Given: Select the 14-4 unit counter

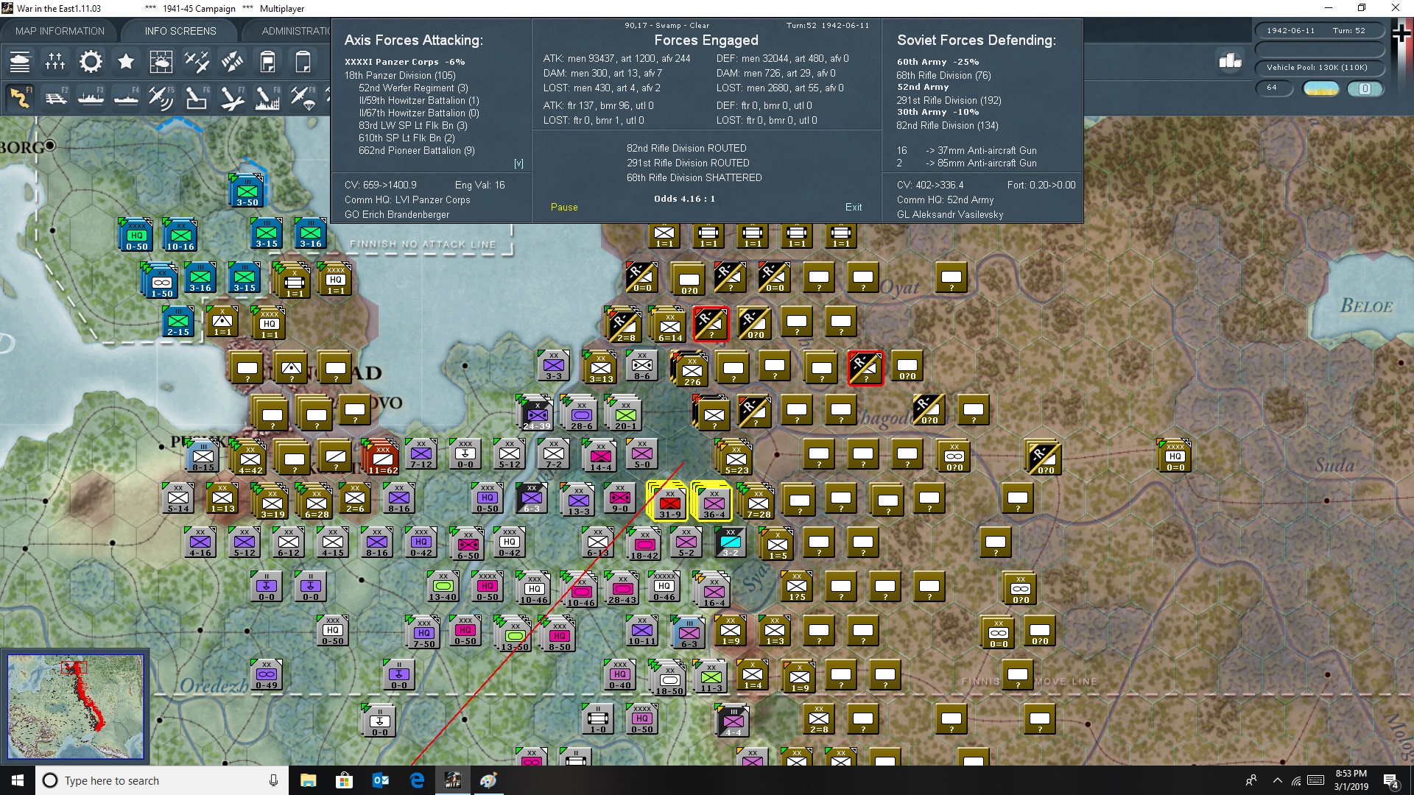Looking at the screenshot, I should coord(600,455).
